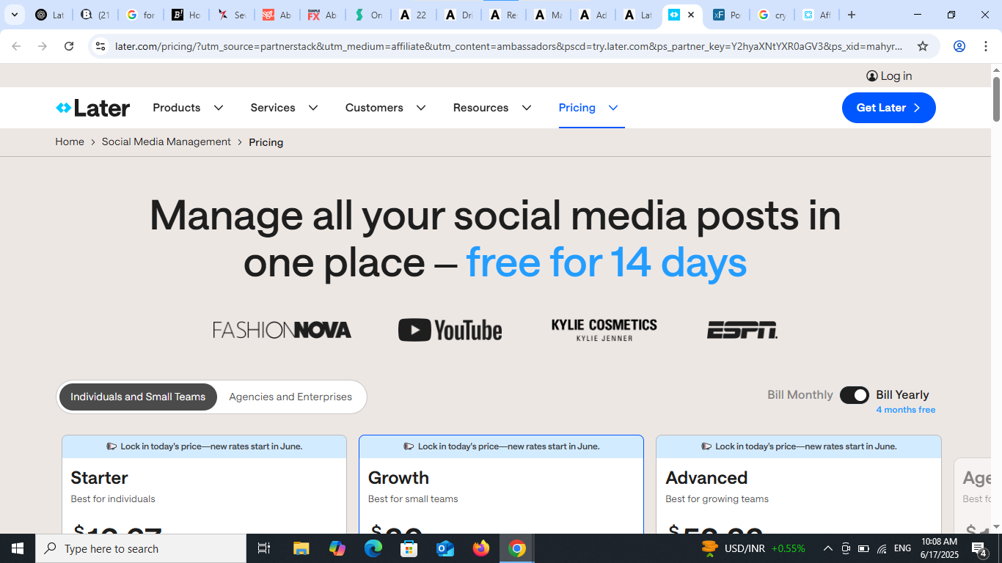Click the Later logo in the navbar
Viewport: 1002px width, 563px height.
pyautogui.click(x=93, y=108)
